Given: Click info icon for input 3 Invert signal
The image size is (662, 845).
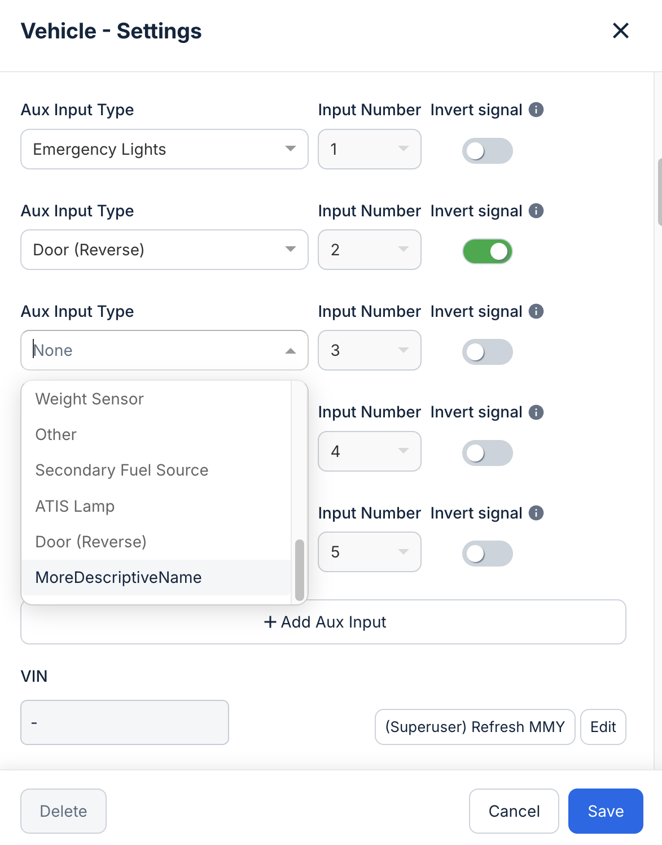Looking at the screenshot, I should coord(536,311).
